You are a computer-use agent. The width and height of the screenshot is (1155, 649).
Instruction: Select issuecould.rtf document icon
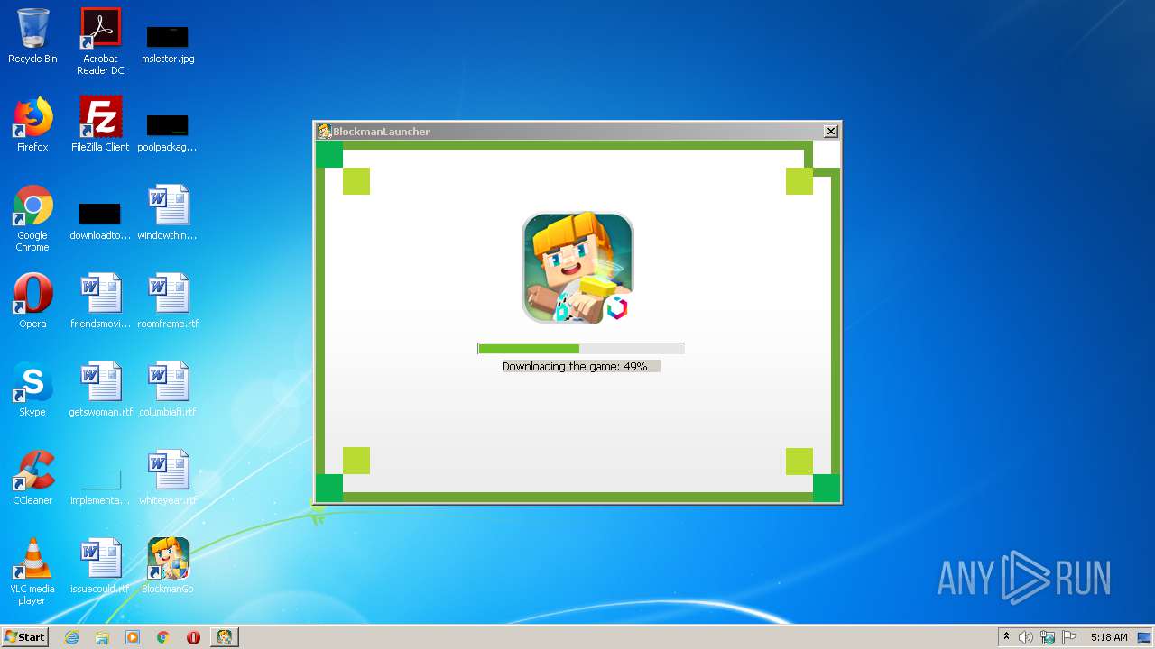(x=100, y=566)
